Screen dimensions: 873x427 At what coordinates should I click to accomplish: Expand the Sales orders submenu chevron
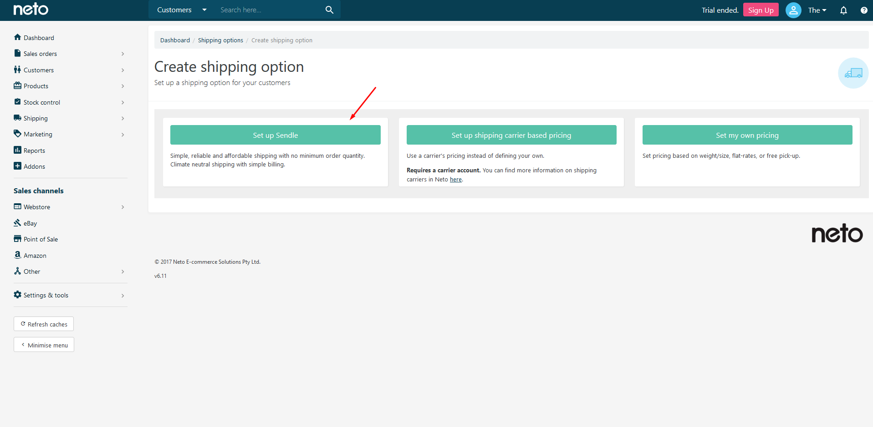coord(123,54)
